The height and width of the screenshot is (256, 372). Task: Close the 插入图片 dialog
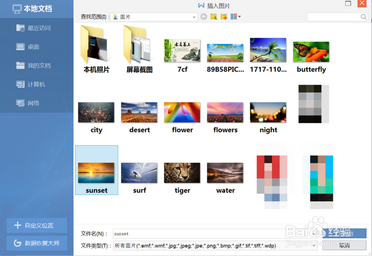tap(362, 3)
